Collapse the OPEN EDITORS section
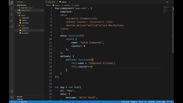 21,5
